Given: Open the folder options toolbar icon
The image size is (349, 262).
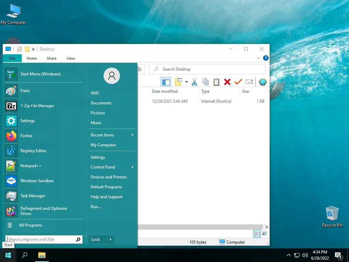Looking at the screenshot, I should coord(178,82).
